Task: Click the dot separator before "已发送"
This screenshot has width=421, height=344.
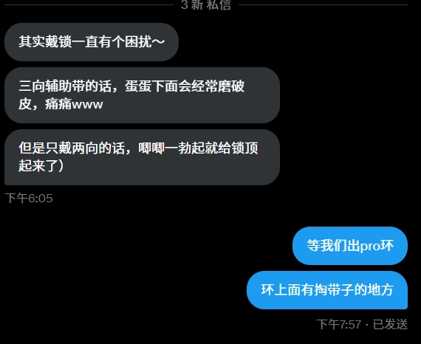Action: pyautogui.click(x=367, y=325)
